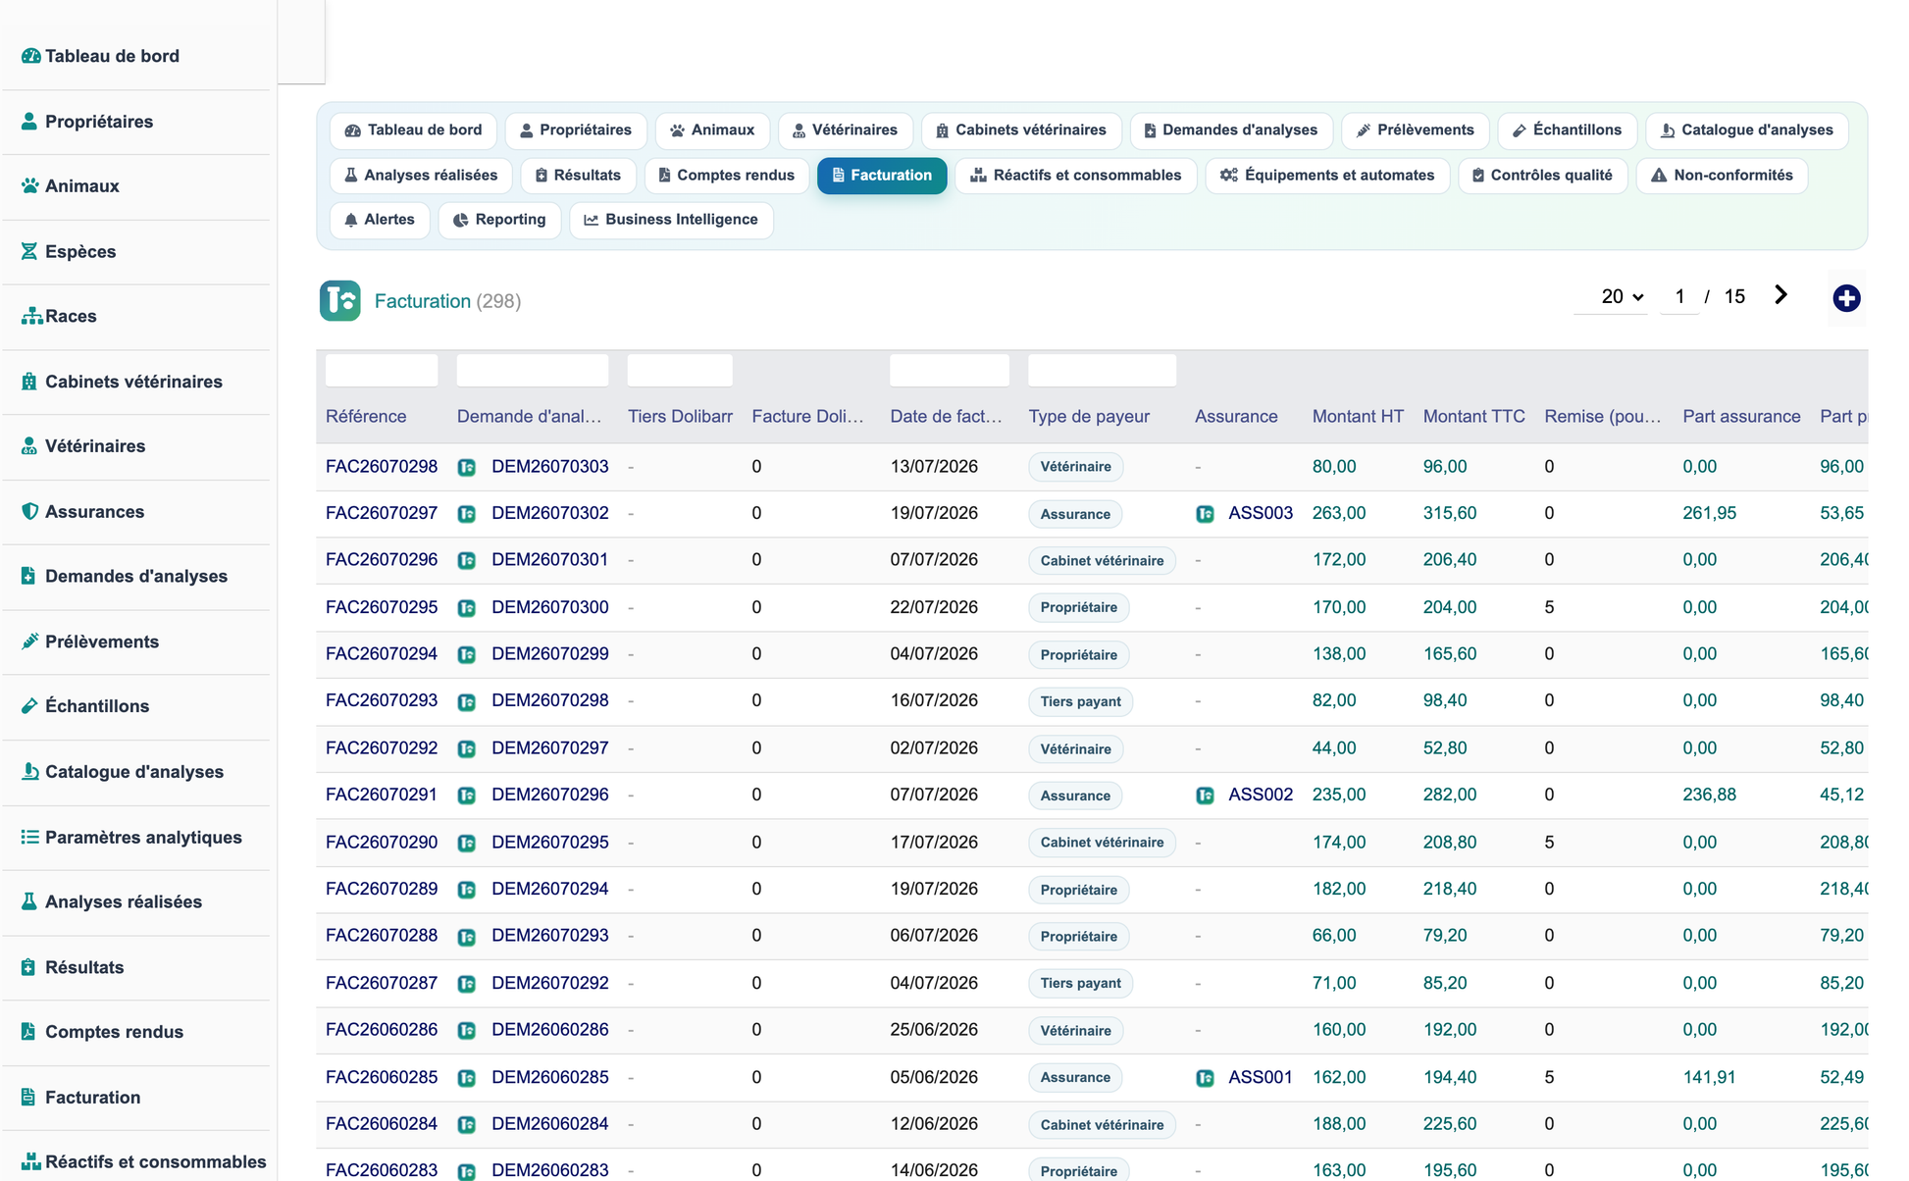
Task: Open the record icon beside DEM26070296
Action: click(467, 796)
